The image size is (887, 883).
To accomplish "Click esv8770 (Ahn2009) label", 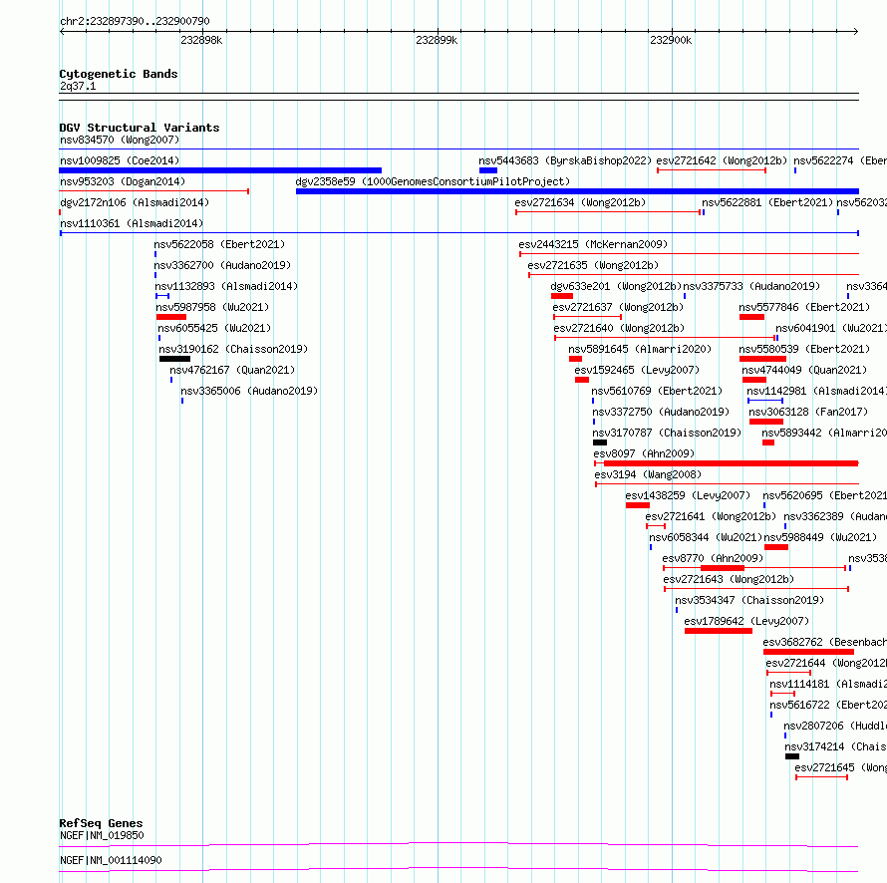I will point(713,558).
